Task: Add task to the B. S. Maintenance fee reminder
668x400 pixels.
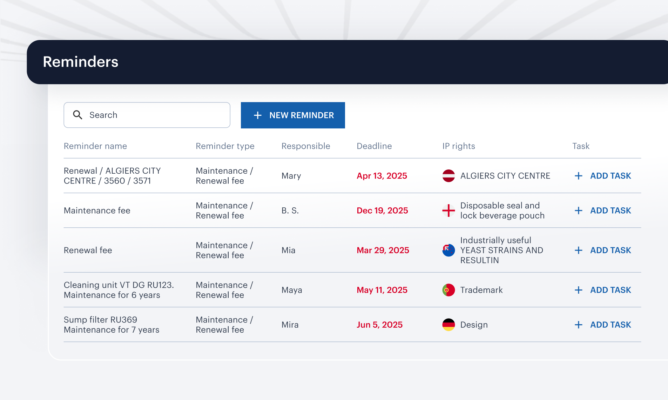Action: pos(610,211)
